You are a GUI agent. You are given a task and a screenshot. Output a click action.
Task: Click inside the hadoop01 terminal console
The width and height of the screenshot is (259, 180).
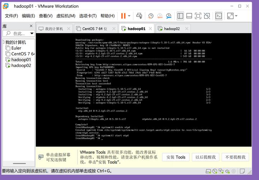pyautogui.click(x=143, y=90)
